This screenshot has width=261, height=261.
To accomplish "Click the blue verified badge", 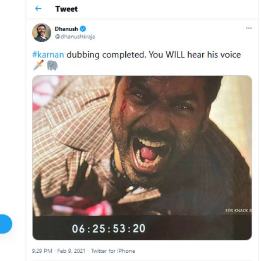I will [x=83, y=29].
